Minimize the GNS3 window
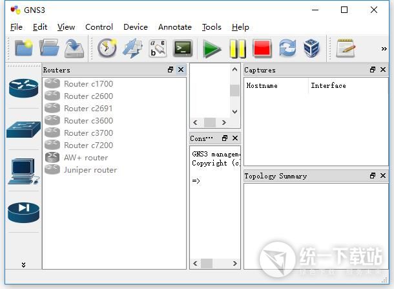This screenshot has height=289, width=394. tap(315, 10)
